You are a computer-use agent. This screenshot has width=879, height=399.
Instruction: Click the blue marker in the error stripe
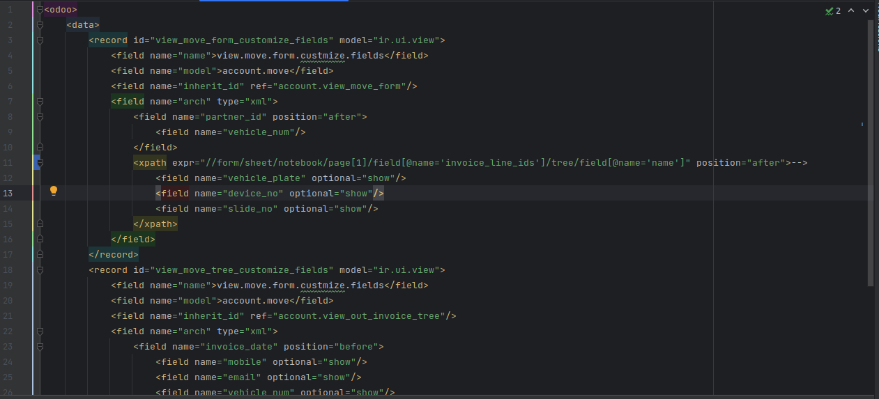click(x=862, y=124)
